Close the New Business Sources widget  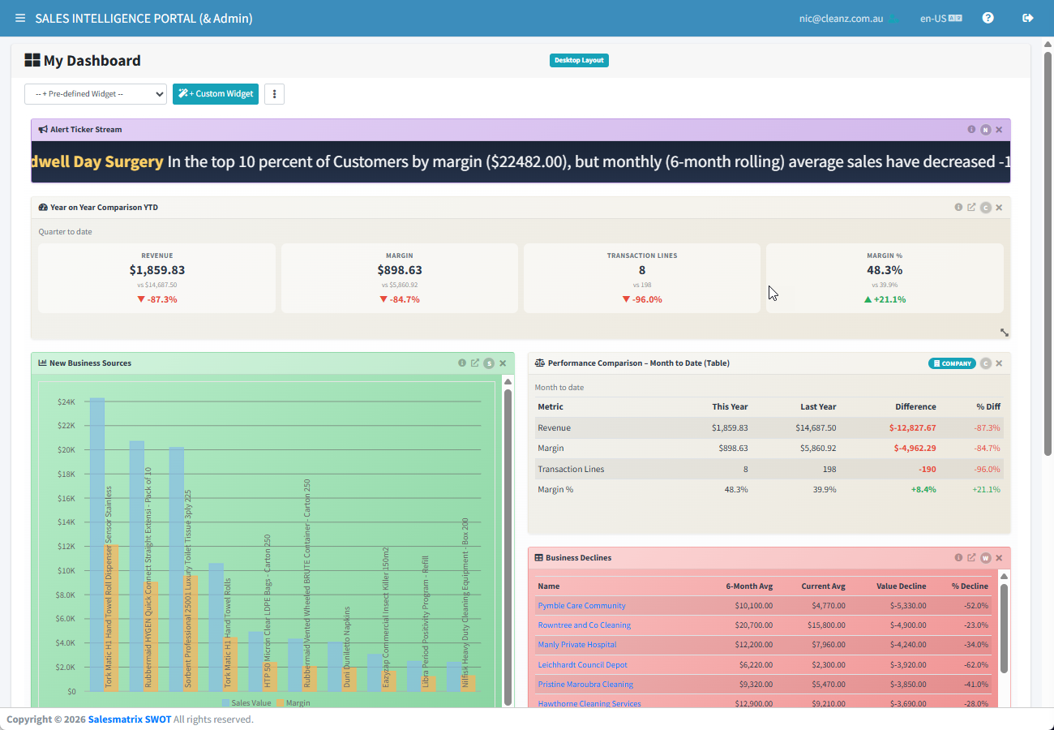click(503, 363)
